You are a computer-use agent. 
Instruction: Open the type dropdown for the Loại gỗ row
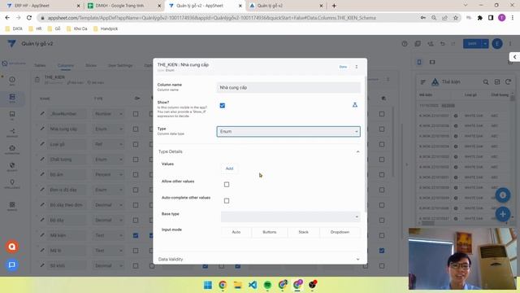pos(108,144)
